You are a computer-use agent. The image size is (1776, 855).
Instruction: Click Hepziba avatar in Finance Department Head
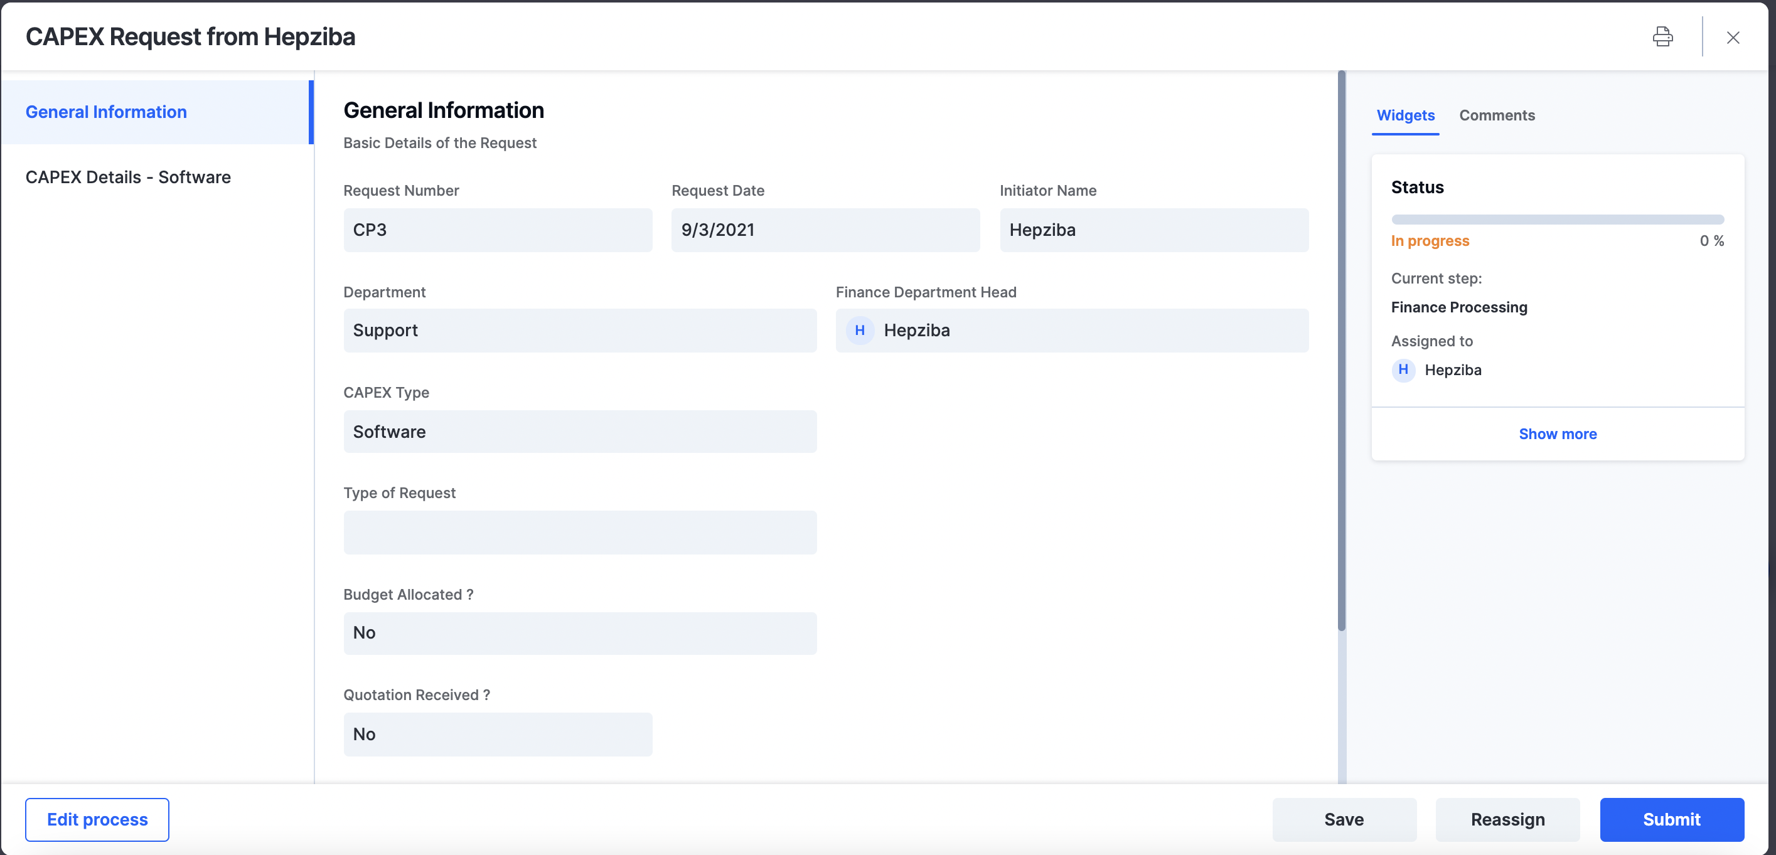pos(860,330)
